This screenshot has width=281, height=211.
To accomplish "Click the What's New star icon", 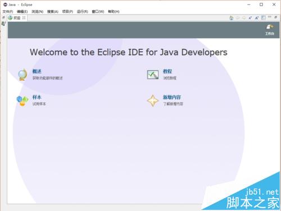I will coord(153,100).
